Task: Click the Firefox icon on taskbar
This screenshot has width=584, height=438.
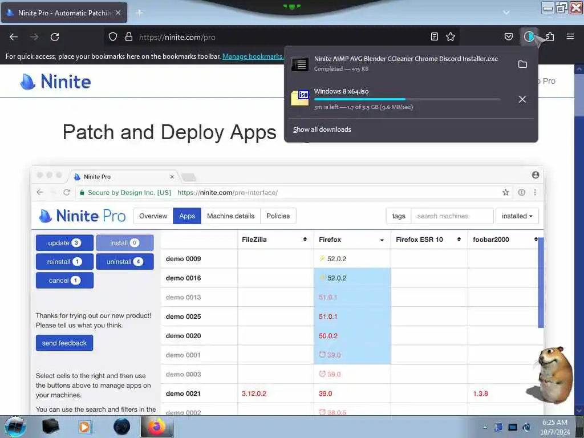Action: pos(157,427)
